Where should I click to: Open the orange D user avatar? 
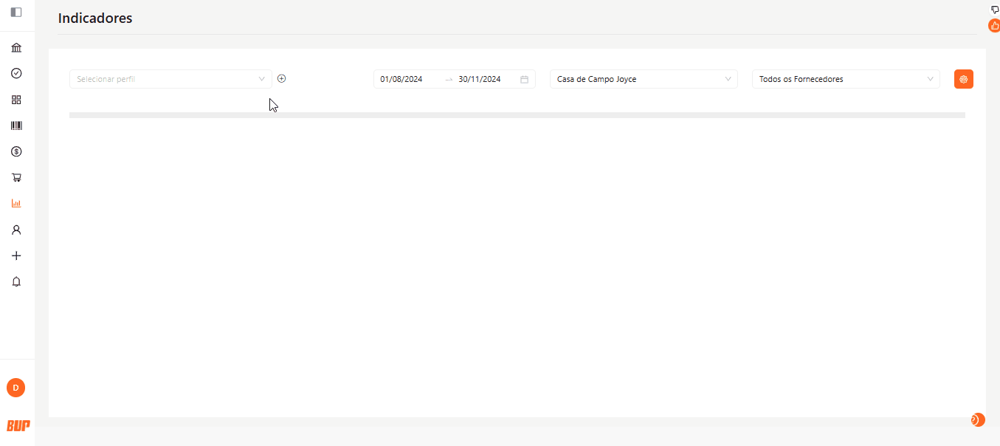coord(15,388)
